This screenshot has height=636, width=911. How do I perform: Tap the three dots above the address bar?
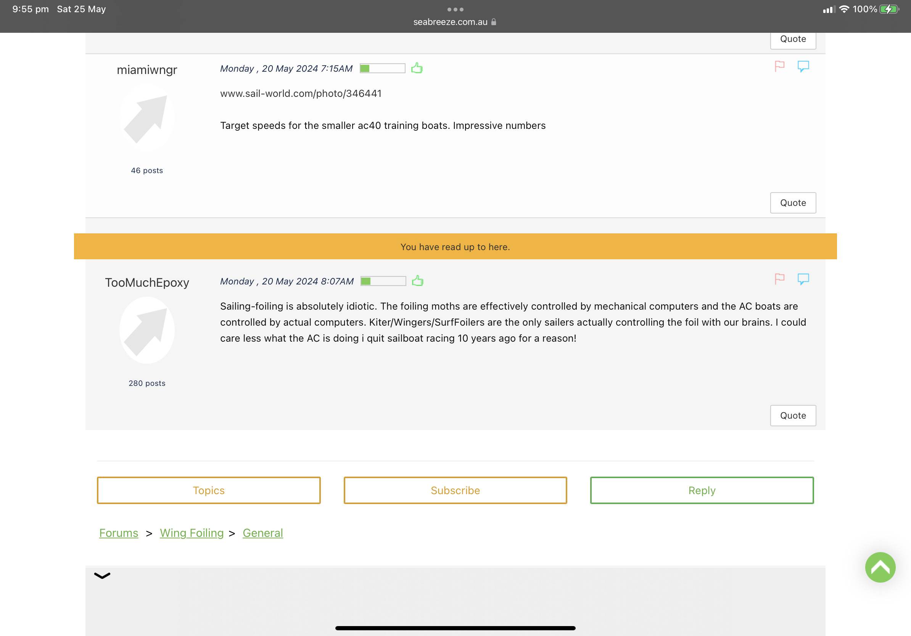click(x=455, y=9)
